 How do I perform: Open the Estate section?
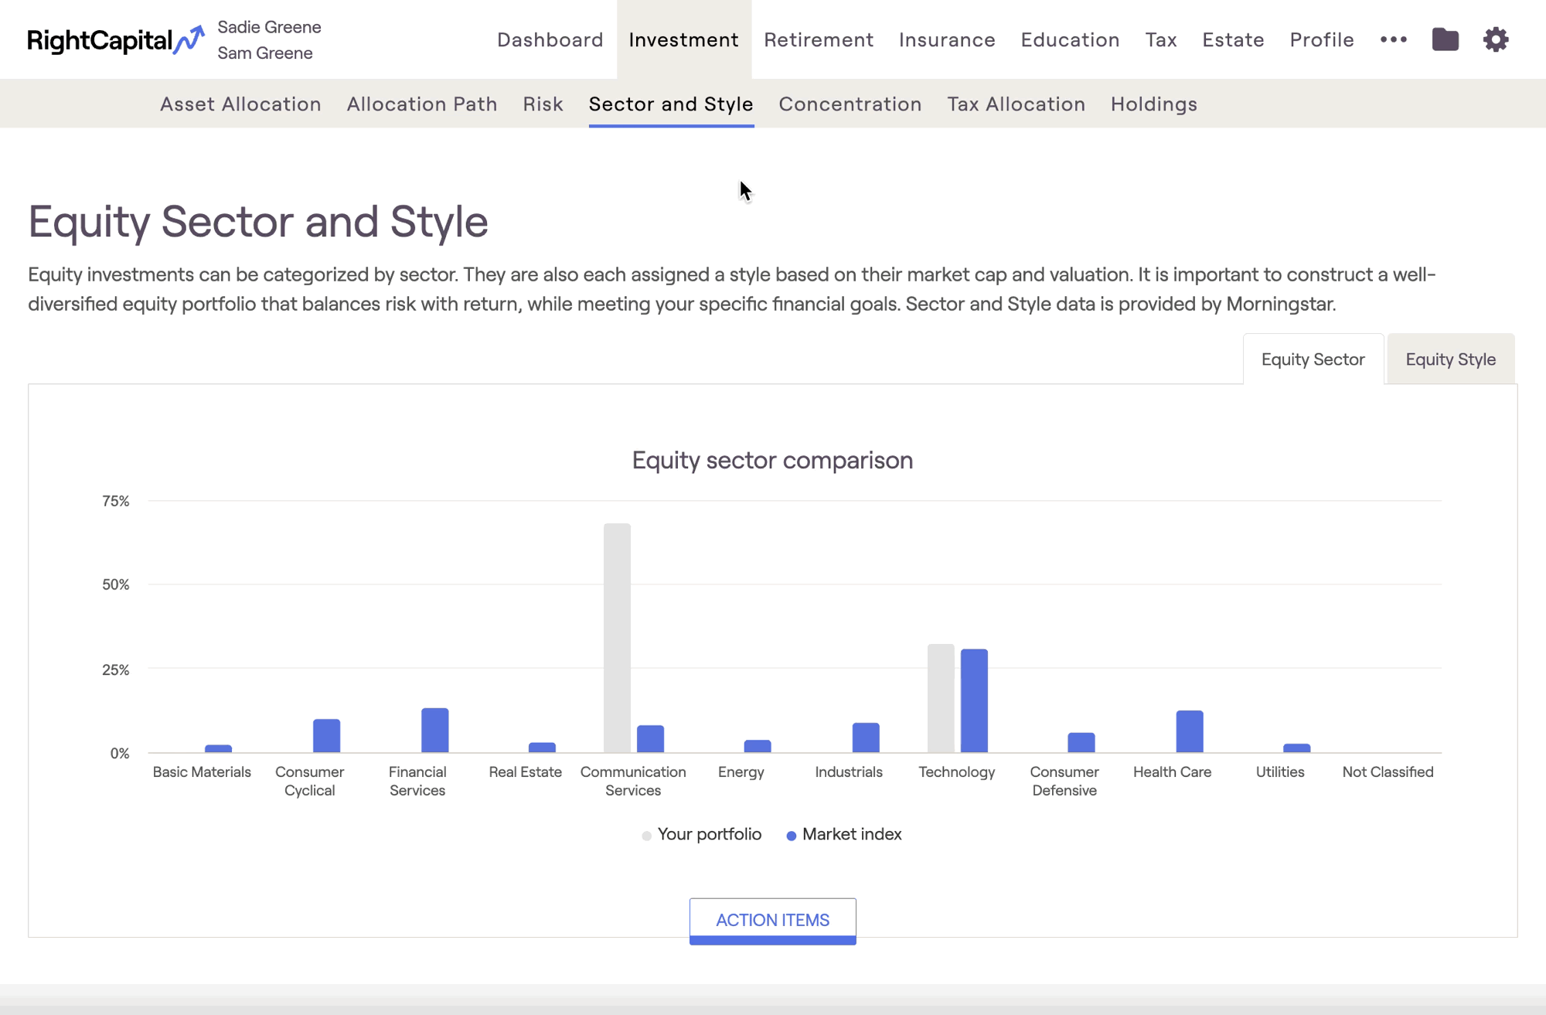(x=1233, y=39)
